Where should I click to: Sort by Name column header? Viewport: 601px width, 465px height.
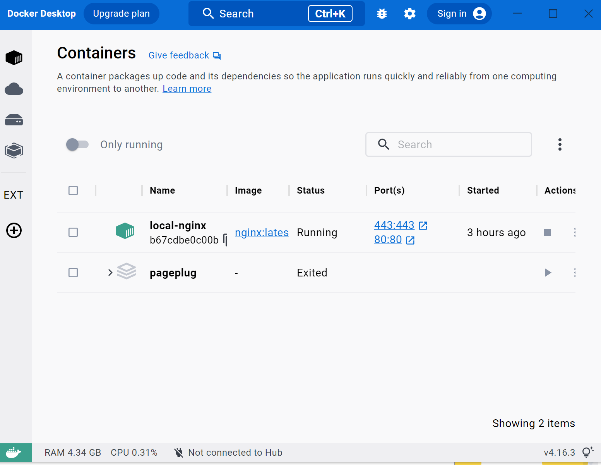coord(163,190)
